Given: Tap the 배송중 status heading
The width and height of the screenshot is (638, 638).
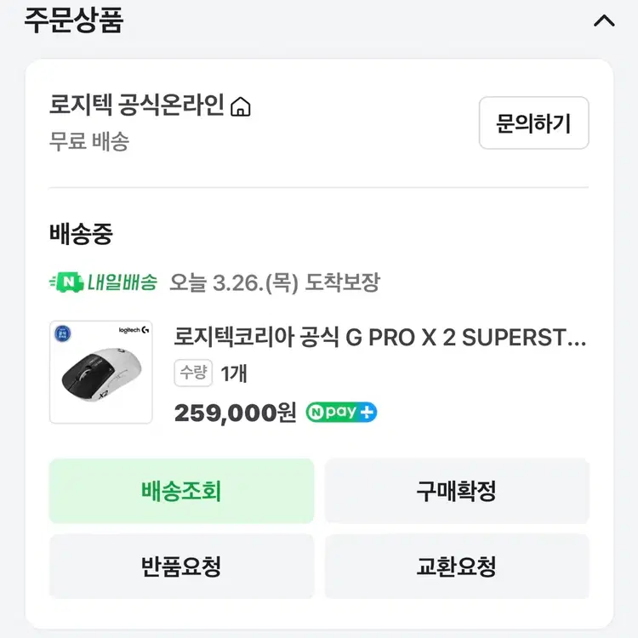Looking at the screenshot, I should tap(81, 233).
